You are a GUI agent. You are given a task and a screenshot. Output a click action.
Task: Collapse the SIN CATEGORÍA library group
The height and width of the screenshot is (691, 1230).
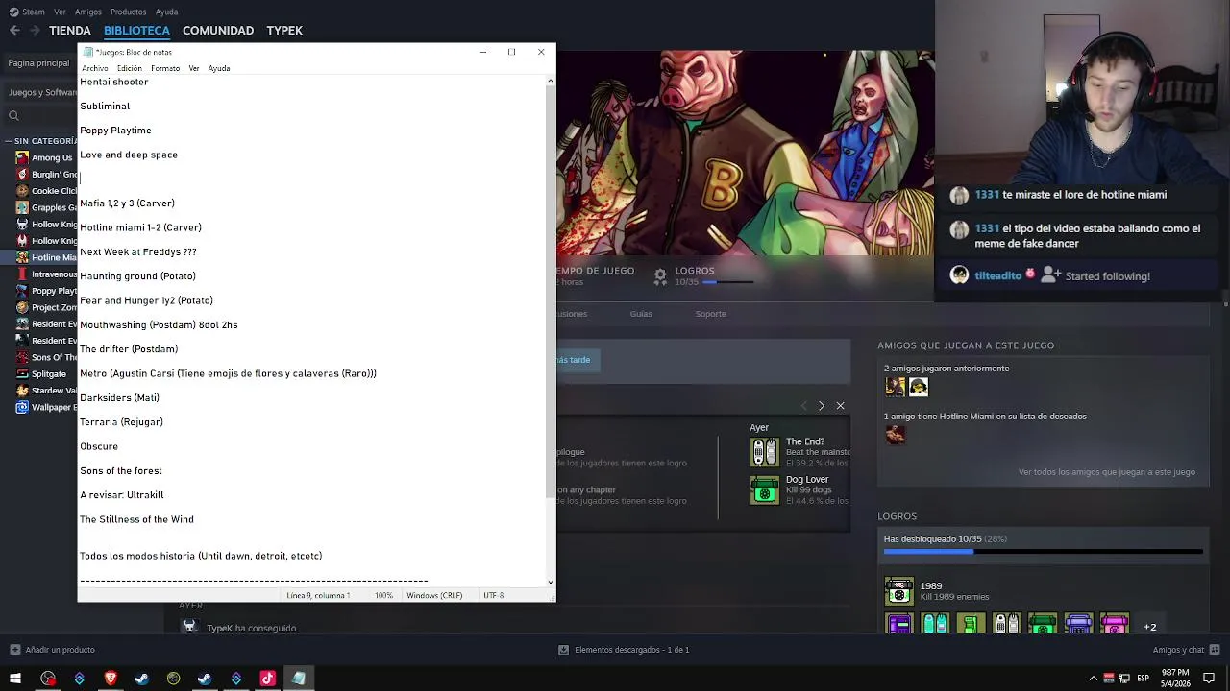(x=8, y=141)
